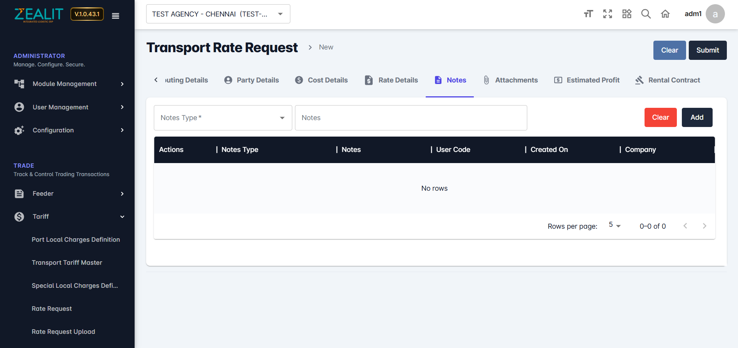Expand Module Management menu
738x348 pixels.
(x=69, y=84)
